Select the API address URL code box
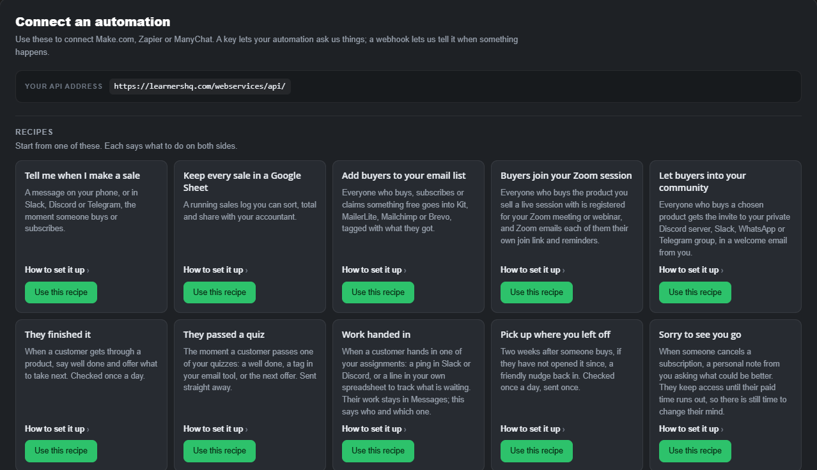The image size is (817, 470). [199, 86]
